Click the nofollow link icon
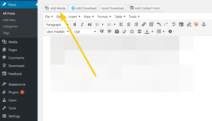 click(189, 24)
